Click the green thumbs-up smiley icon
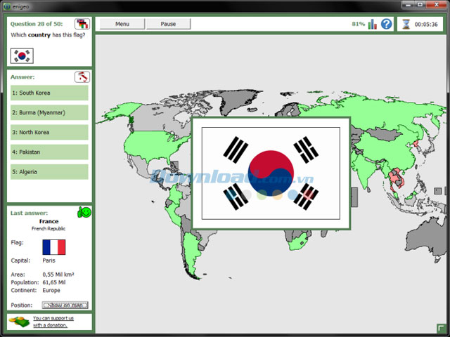The width and height of the screenshot is (450, 337). coord(84,211)
